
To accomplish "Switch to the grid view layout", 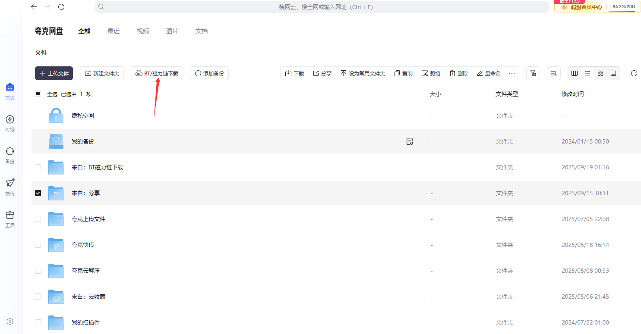I will coord(600,73).
